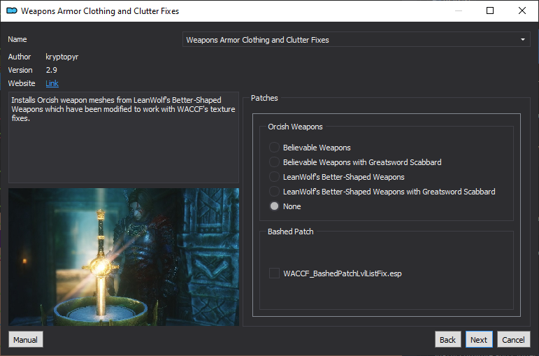Close the installer window
The height and width of the screenshot is (356, 539).
[x=522, y=10]
